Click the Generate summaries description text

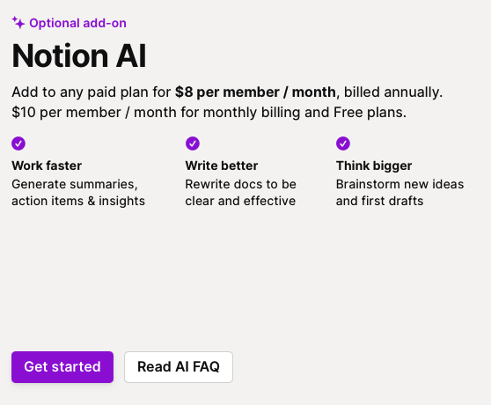tap(78, 192)
